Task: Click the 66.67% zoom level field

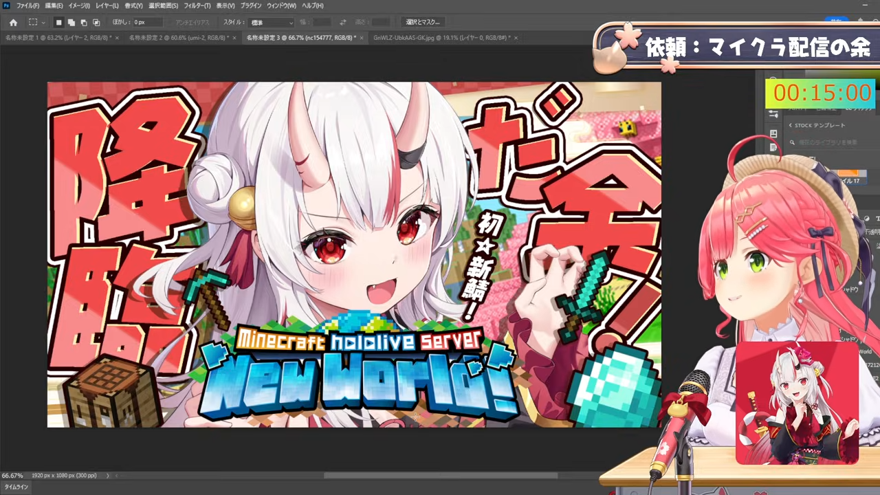Action: point(12,475)
